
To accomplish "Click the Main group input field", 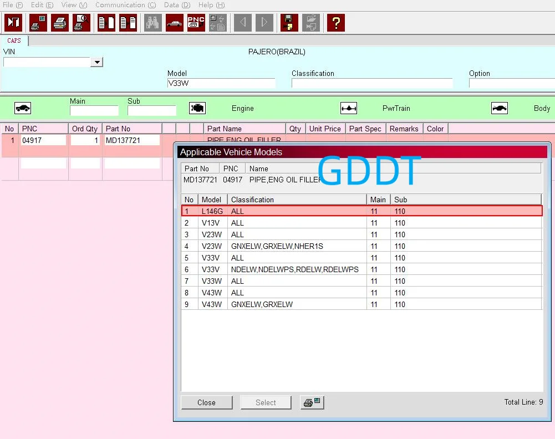I will (x=94, y=110).
